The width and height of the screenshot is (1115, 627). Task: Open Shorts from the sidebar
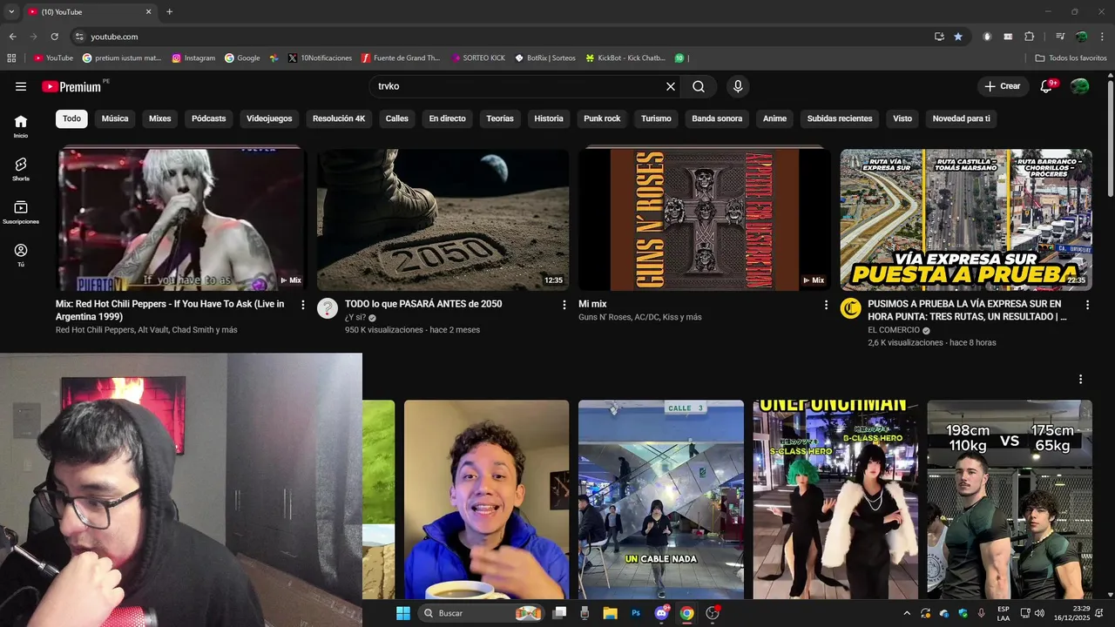[21, 169]
